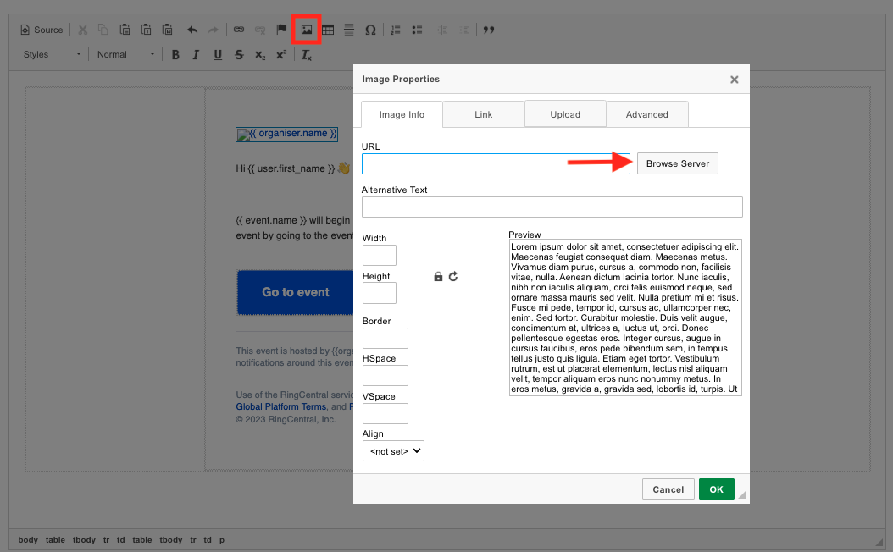Apply block quote formatting

coord(489,30)
